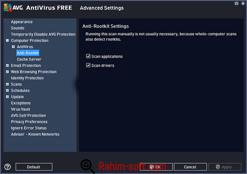This screenshot has height=174, width=247.
Task: Select Anti-Rootkit tree item
Action: (28, 53)
